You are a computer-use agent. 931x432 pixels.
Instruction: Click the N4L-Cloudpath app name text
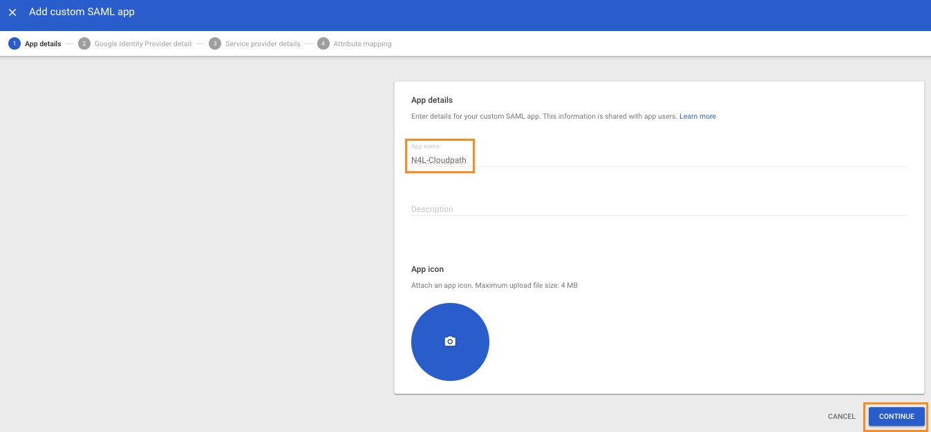[x=438, y=160]
